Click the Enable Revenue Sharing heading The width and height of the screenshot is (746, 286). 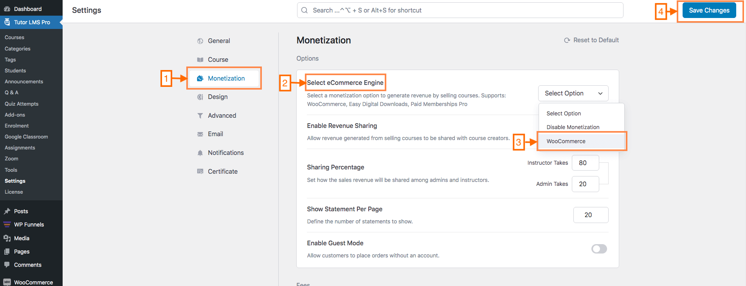(x=342, y=126)
